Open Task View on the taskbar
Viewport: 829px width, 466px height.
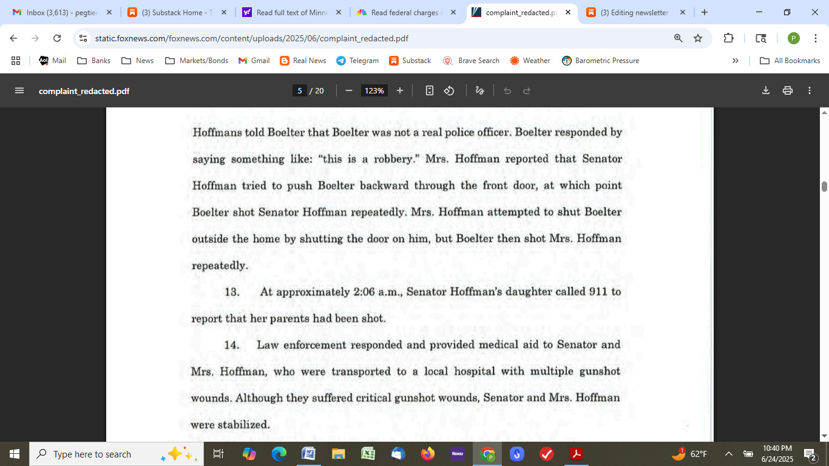218,454
